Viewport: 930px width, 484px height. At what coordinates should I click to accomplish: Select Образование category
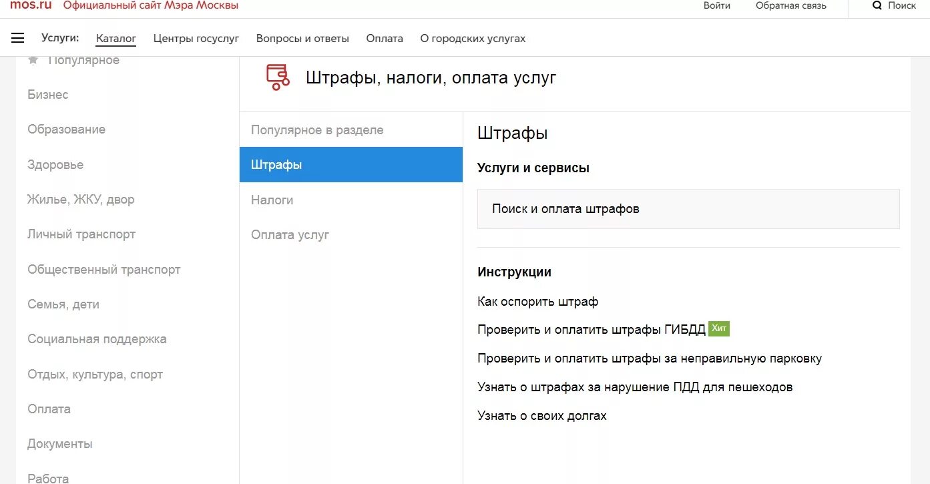click(66, 130)
